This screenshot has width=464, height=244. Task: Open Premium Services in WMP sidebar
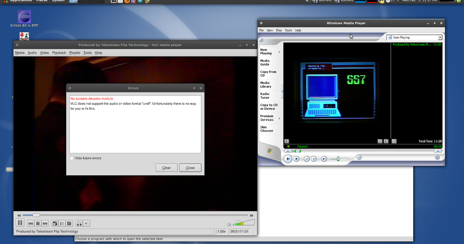[268, 118]
